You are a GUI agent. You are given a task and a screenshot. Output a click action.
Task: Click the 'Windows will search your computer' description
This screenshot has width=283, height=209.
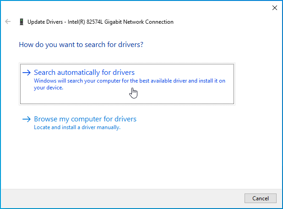130,81
